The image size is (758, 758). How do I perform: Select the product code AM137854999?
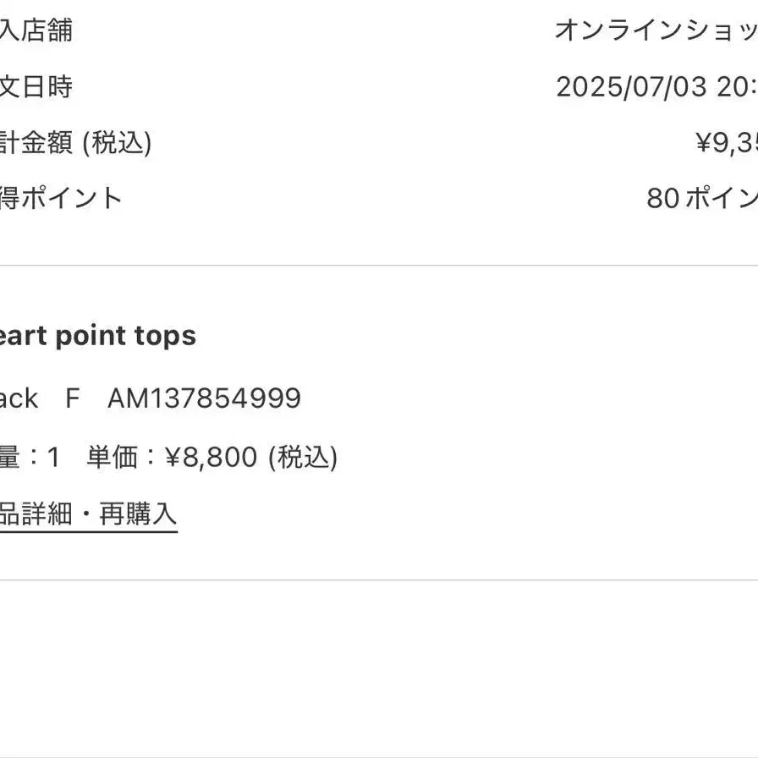coord(204,398)
